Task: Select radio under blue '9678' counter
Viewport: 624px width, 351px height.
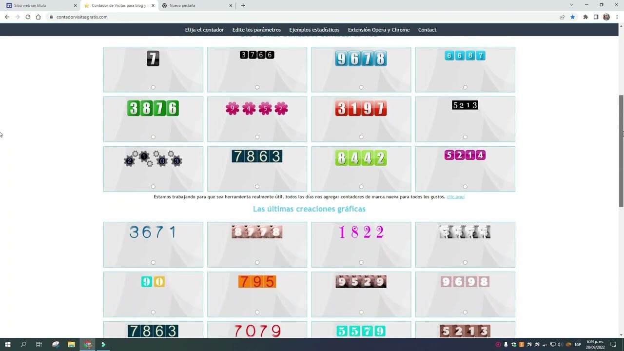Action: click(361, 87)
